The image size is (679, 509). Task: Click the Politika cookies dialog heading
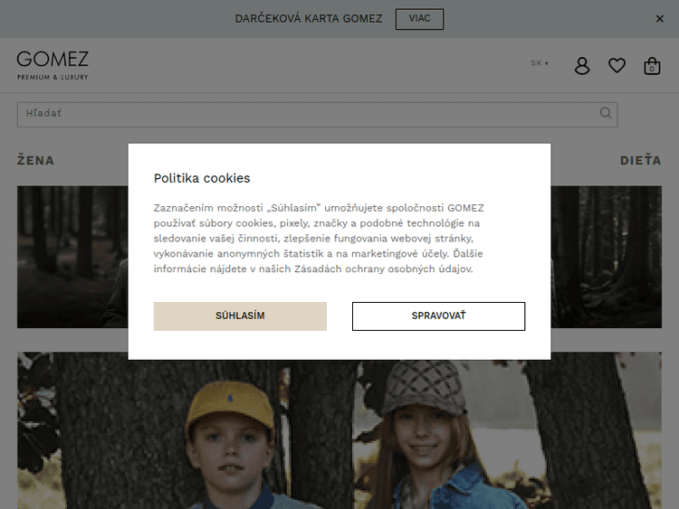pos(202,178)
